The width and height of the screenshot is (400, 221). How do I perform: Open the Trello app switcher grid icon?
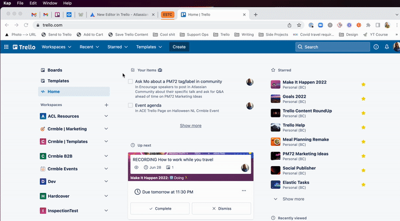(x=7, y=47)
